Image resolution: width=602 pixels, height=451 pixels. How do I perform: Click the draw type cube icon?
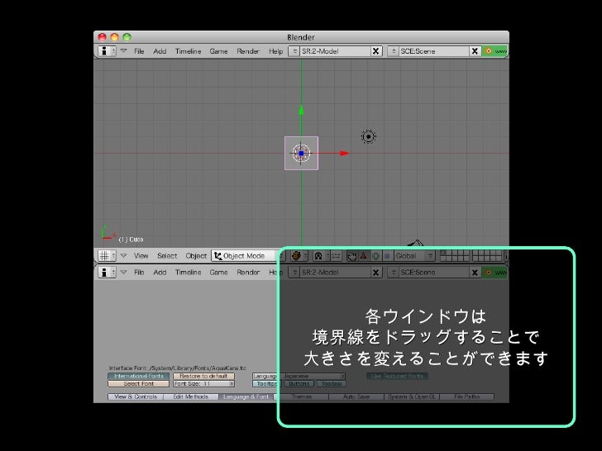[x=299, y=256]
